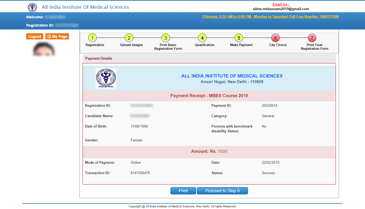Click the AIIMS logo in the header
The width and height of the screenshot is (365, 209).
33,7
